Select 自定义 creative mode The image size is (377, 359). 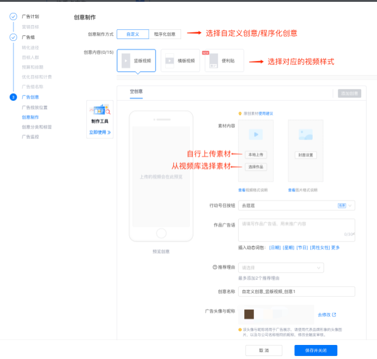pyautogui.click(x=133, y=34)
